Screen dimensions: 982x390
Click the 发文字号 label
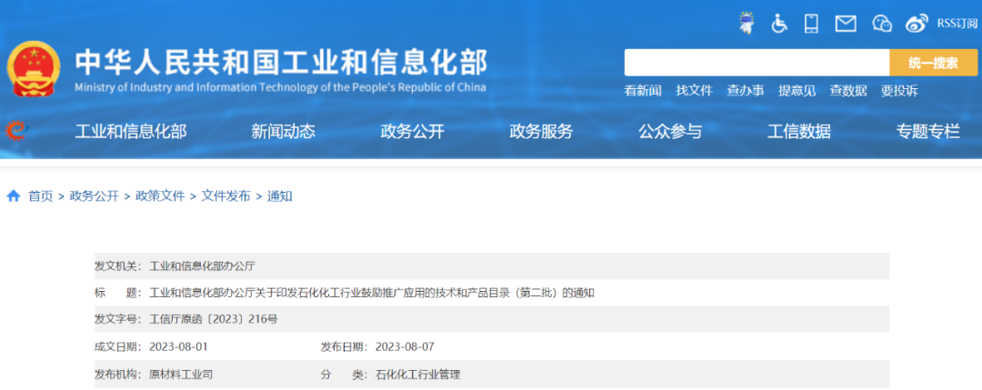[x=118, y=319]
